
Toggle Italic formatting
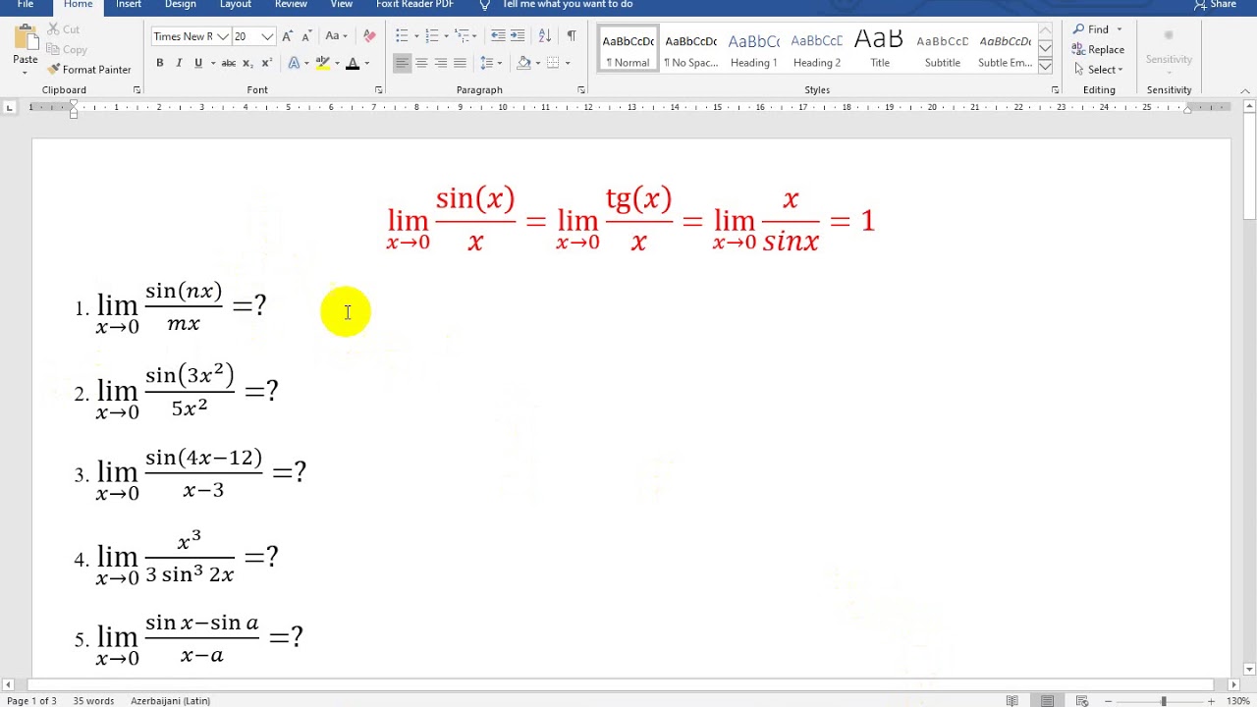179,63
